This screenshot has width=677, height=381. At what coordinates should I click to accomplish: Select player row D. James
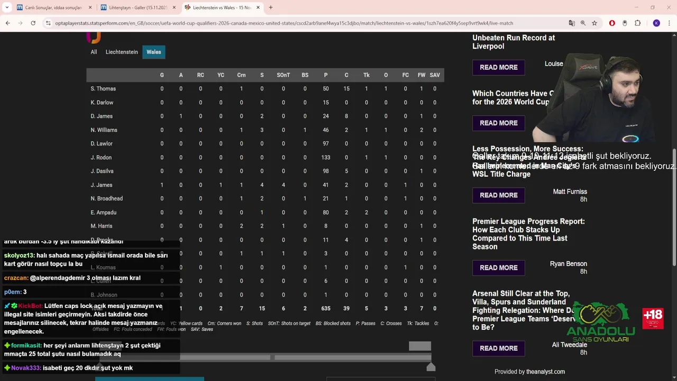coord(265,116)
